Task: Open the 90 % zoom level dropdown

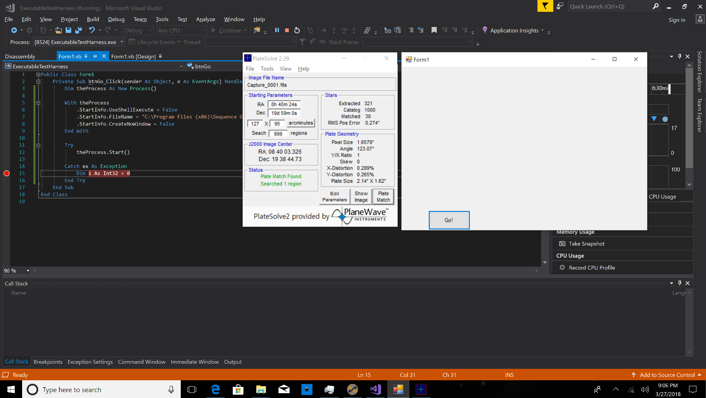Action: click(17, 271)
